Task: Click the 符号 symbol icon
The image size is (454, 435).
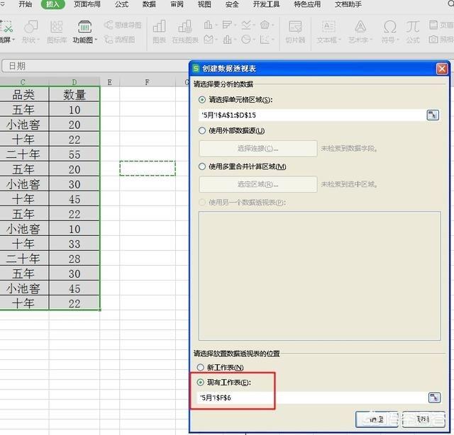Action: pos(389,27)
